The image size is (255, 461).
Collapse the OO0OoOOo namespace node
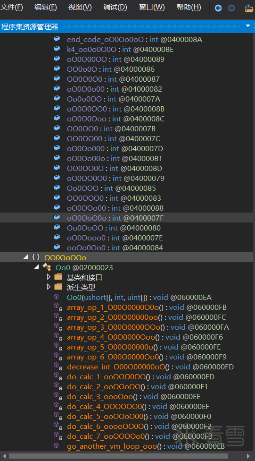click(26, 257)
